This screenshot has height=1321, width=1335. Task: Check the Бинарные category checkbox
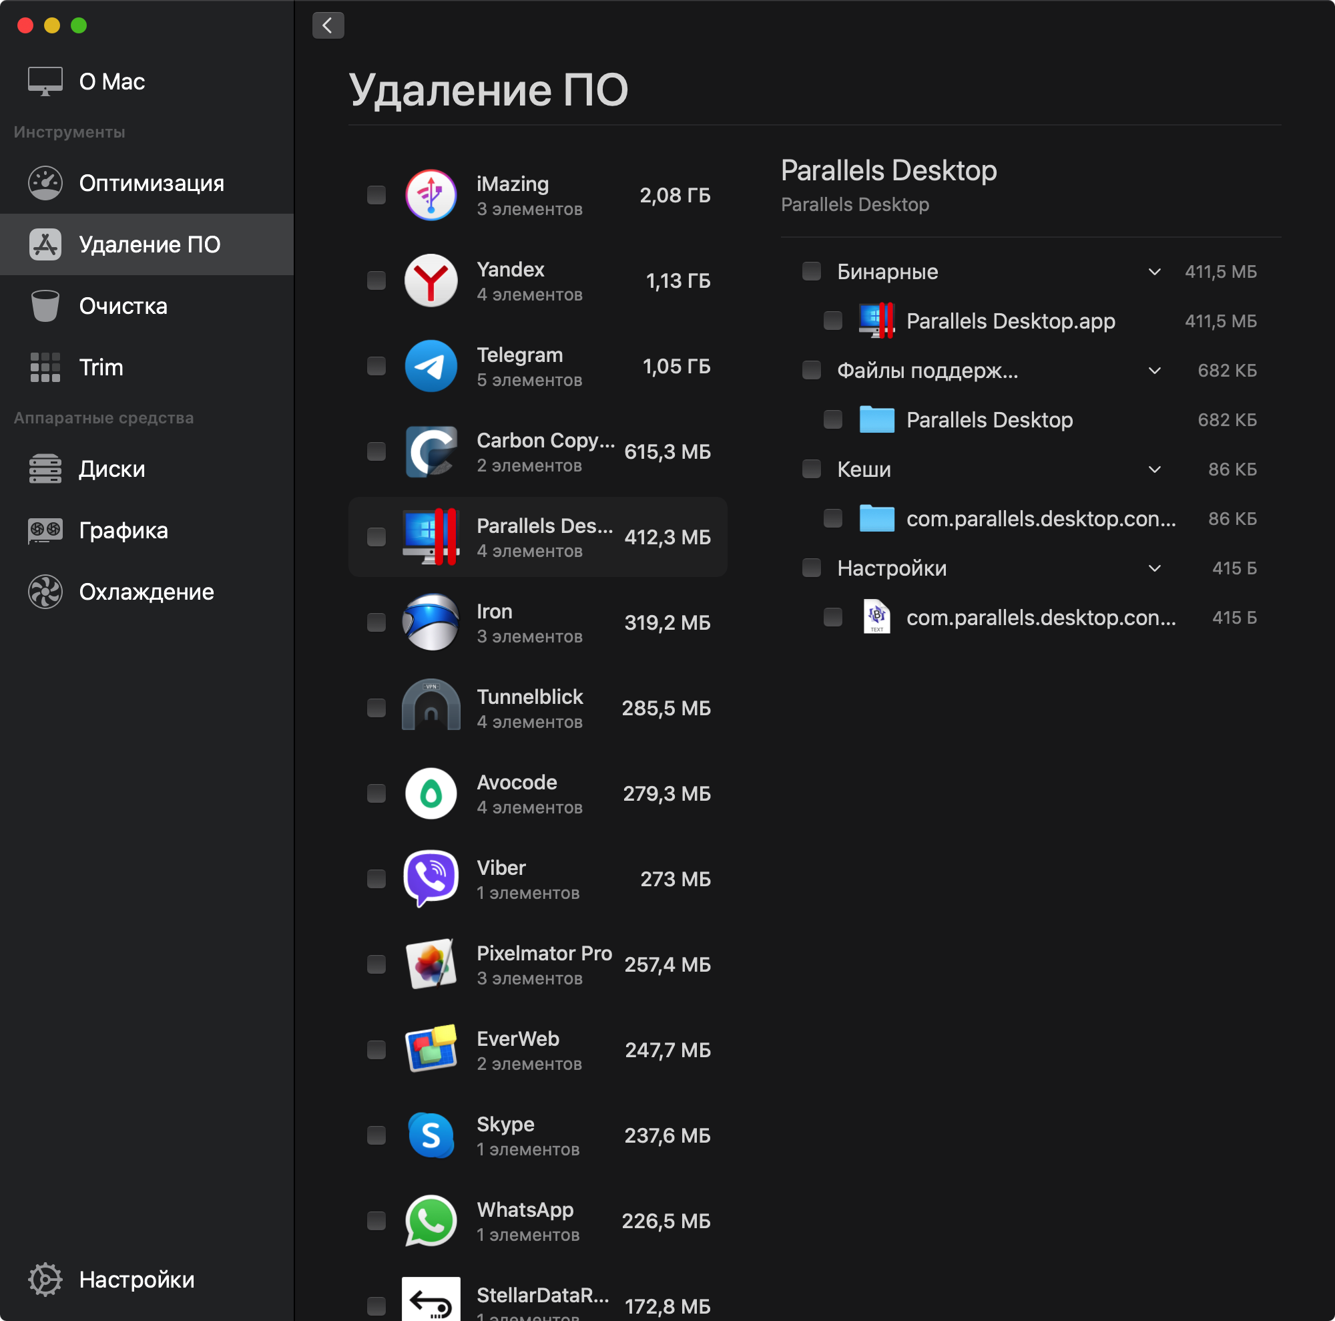[811, 271]
